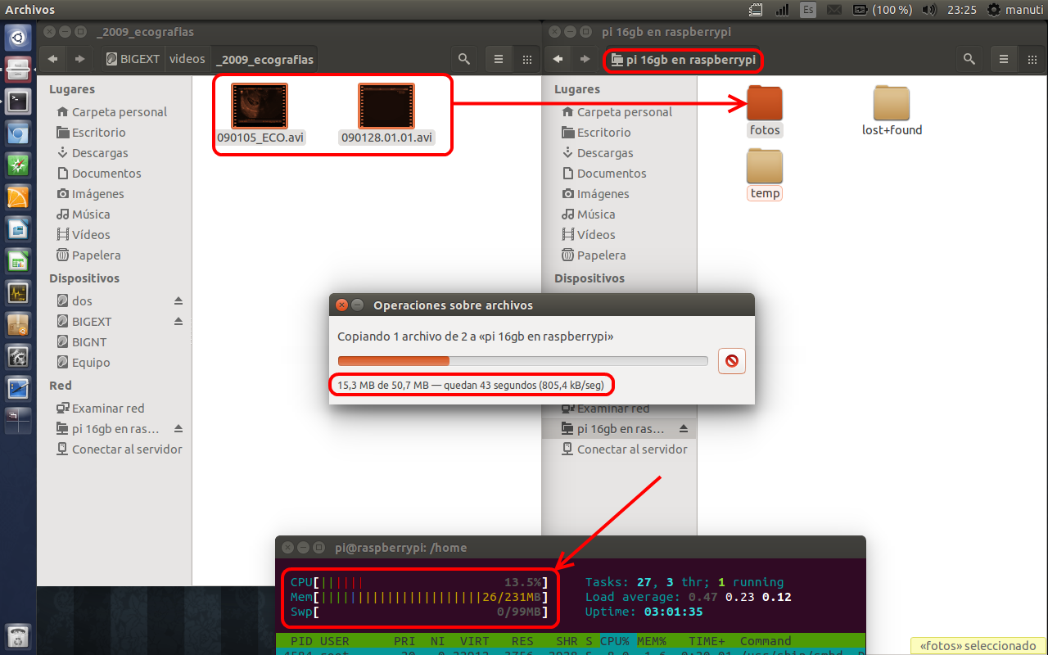Switch left window to grid view

pyautogui.click(x=527, y=59)
